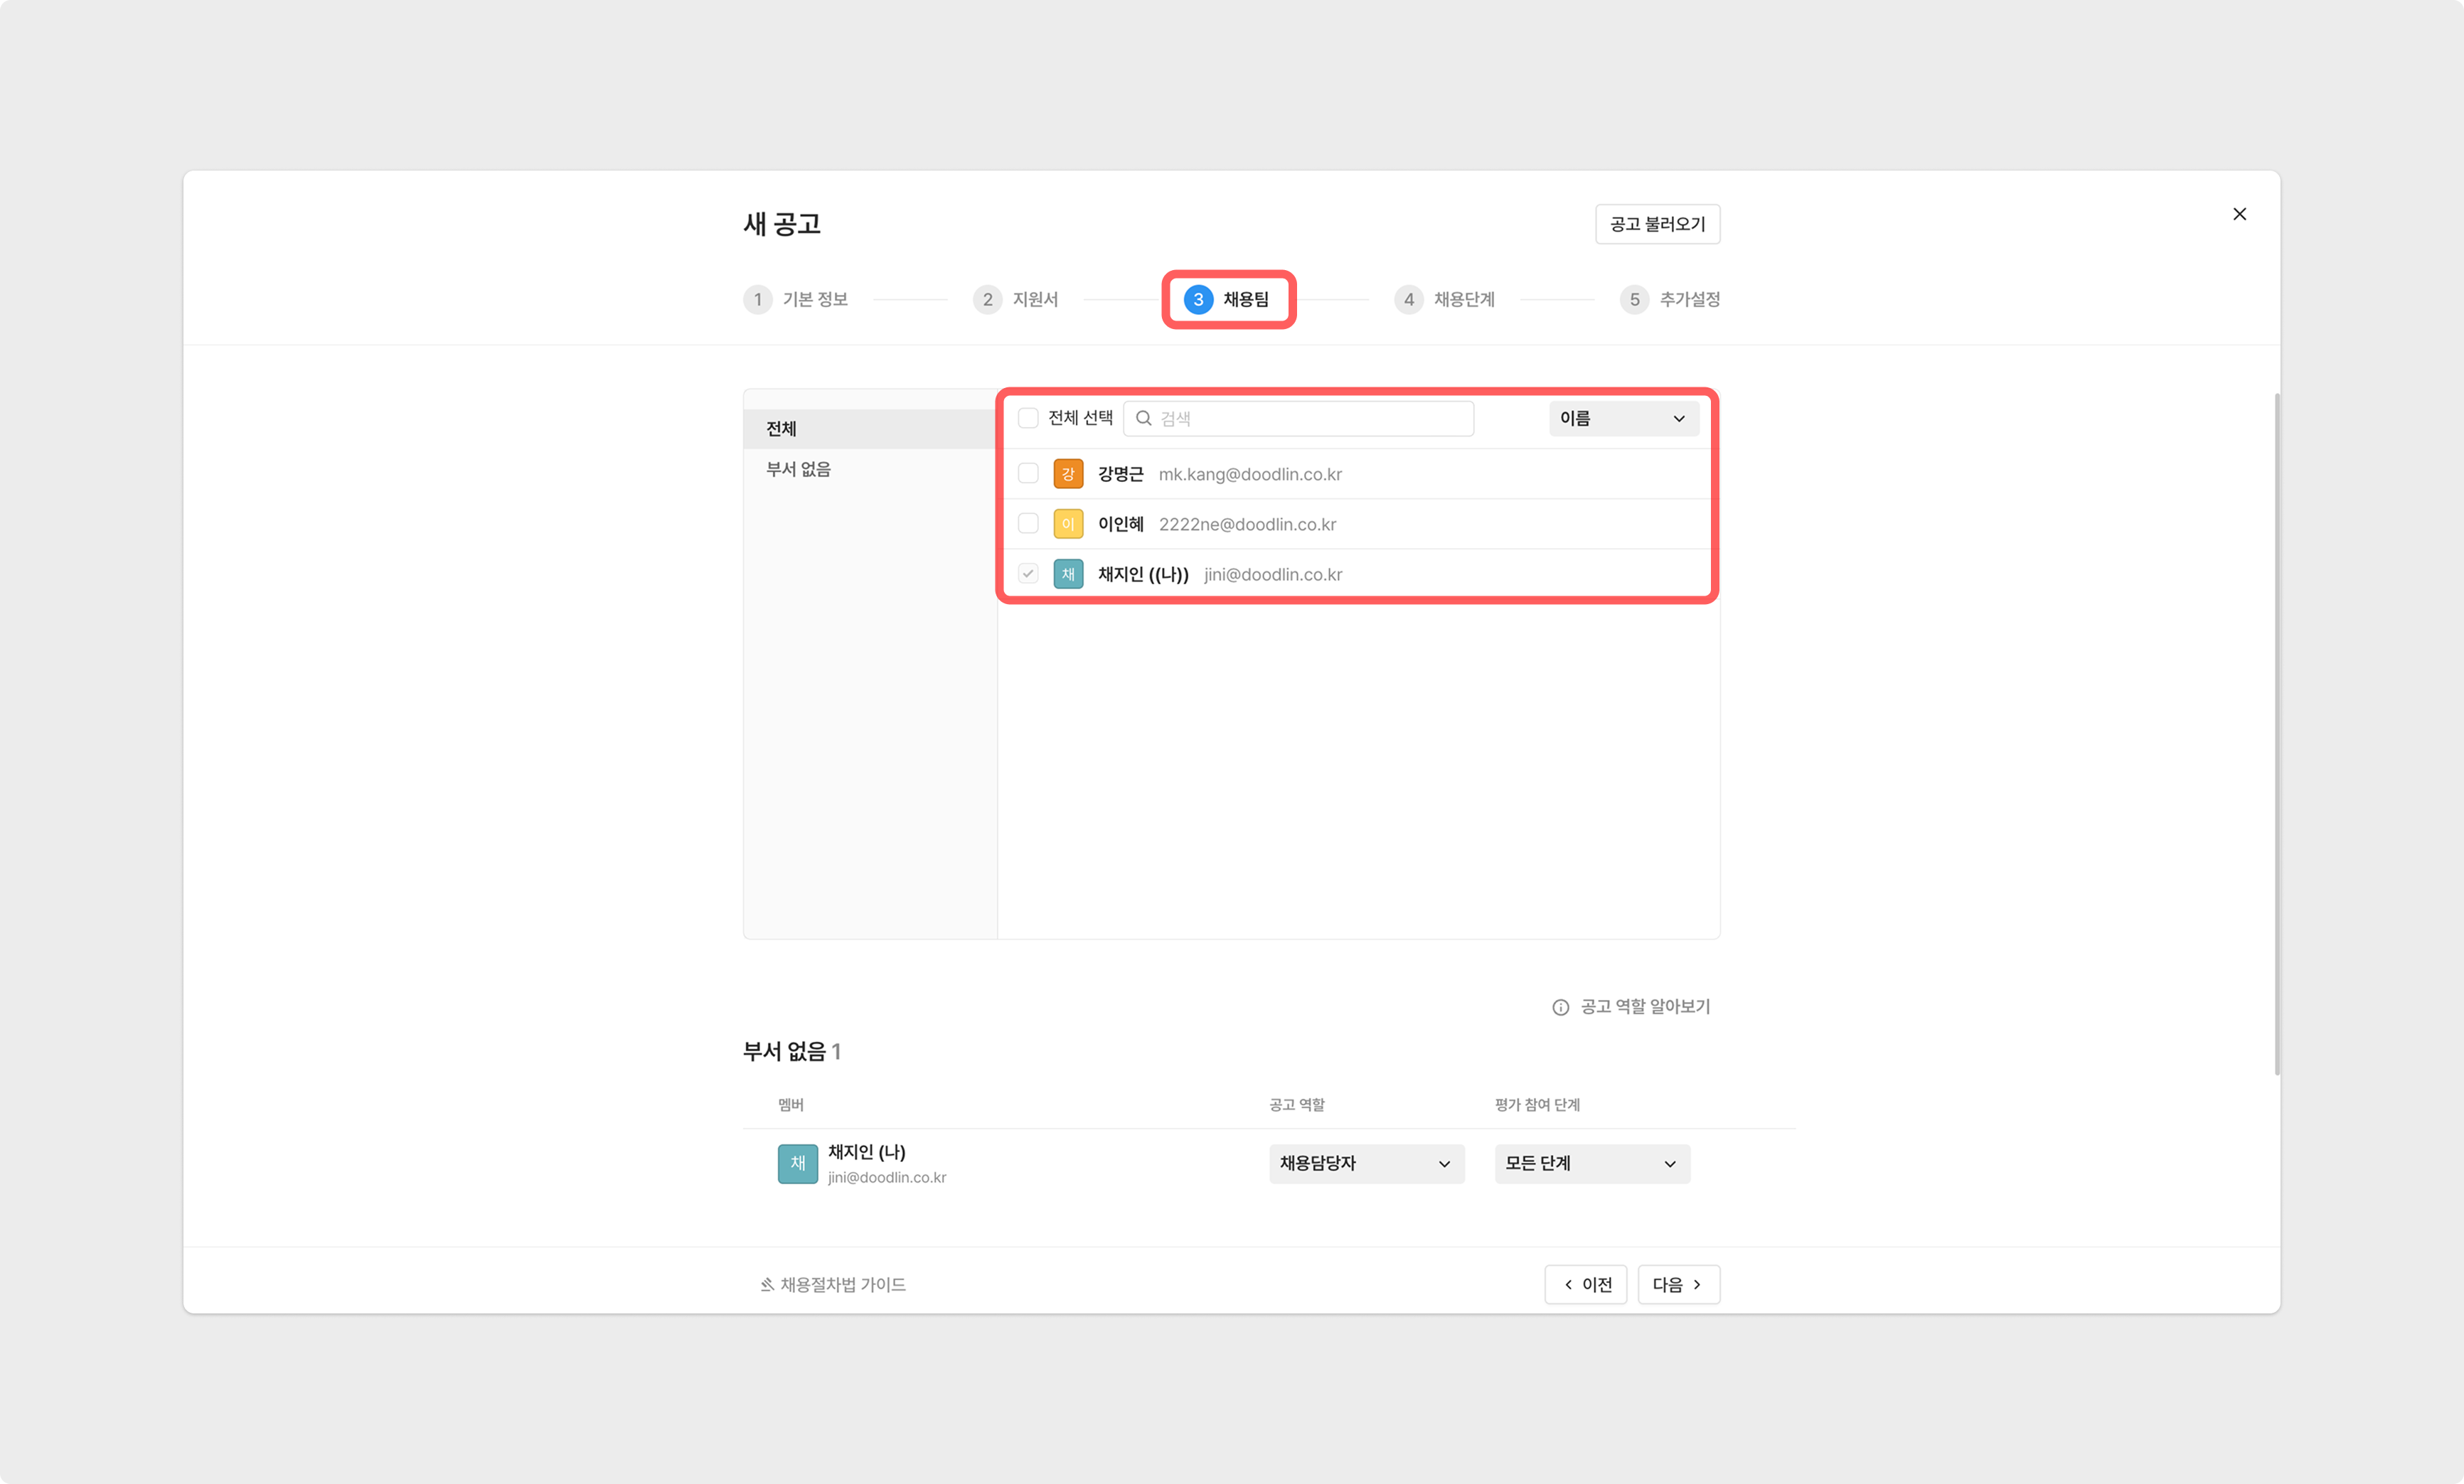Click the yellow 이 avatar icon
2464x1484 pixels.
pos(1068,524)
